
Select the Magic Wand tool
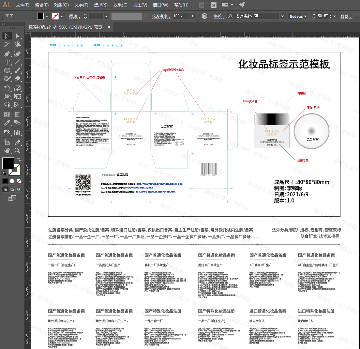[7, 44]
